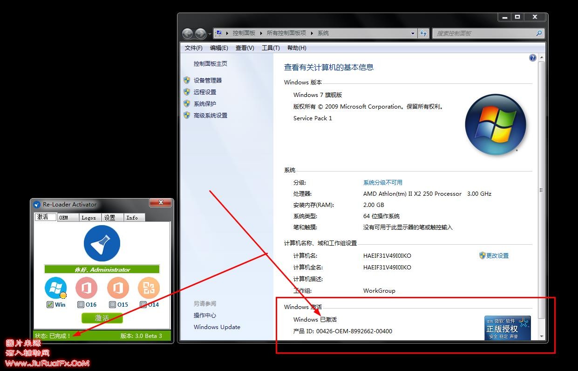Image resolution: width=578 pixels, height=371 pixels.
Task: Click the 状态: 已完成！ status text
Action: tap(53, 336)
